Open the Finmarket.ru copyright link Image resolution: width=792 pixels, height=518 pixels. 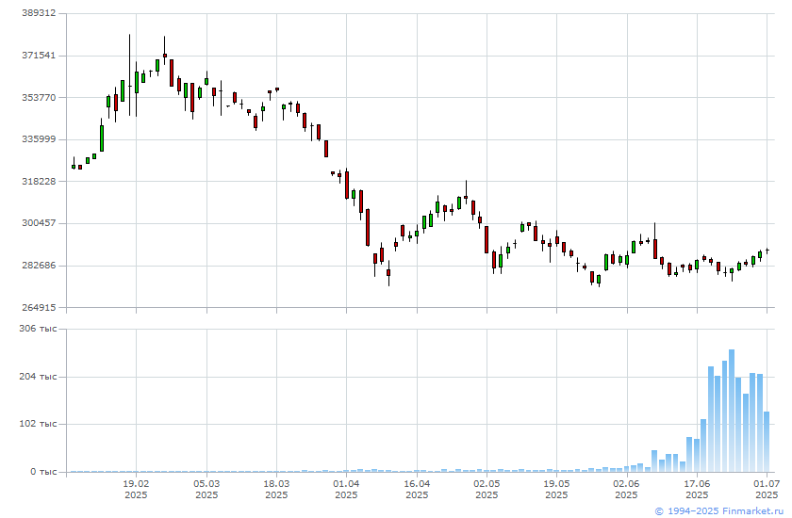(x=718, y=511)
